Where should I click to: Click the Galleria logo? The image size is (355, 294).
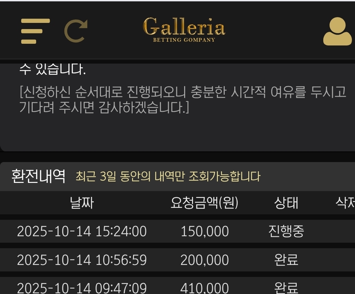coord(184,30)
